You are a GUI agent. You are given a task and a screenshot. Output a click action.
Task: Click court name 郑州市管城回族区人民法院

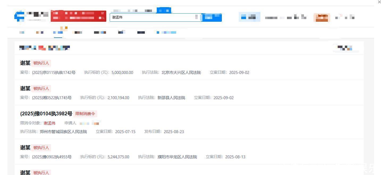click(x=63, y=132)
